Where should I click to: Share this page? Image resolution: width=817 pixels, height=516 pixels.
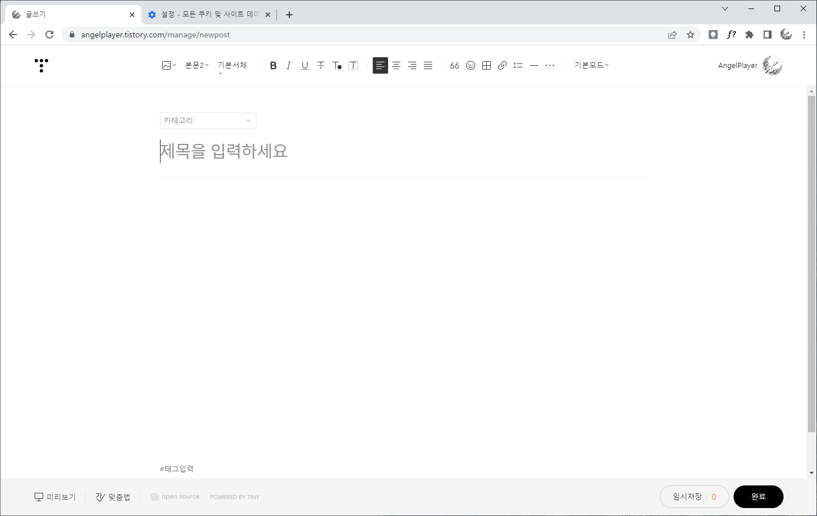[672, 35]
